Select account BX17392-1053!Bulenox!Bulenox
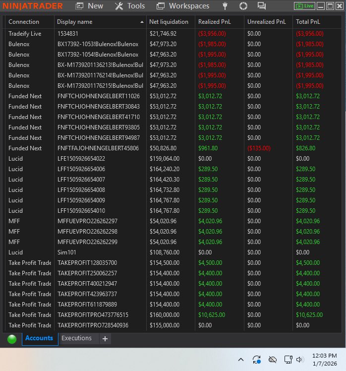The width and height of the screenshot is (346, 371). point(173,44)
